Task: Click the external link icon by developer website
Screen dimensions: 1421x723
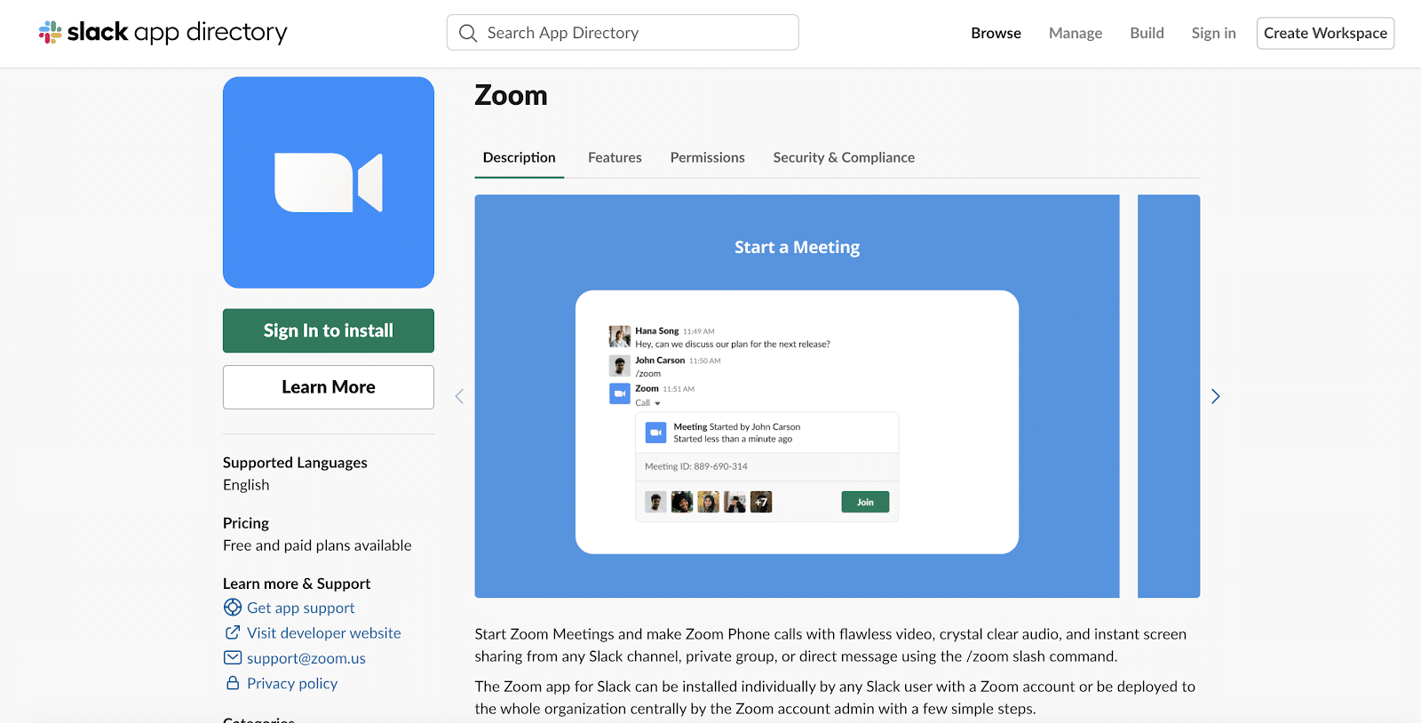Action: point(233,632)
